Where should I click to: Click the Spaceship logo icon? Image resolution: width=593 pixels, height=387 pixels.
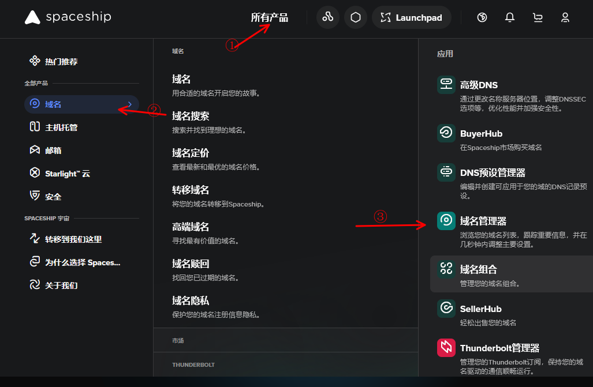click(x=32, y=18)
